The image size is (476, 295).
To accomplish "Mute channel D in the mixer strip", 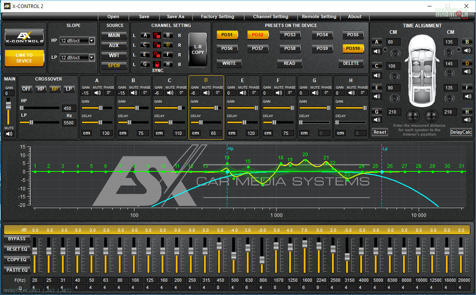I will 206,93.
